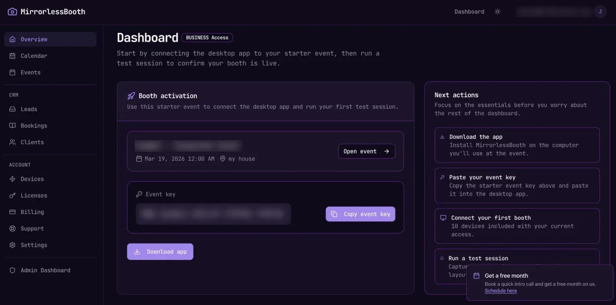Image resolution: width=616 pixels, height=305 pixels.
Task: Select Overview in the sidebar
Action: pyautogui.click(x=50, y=39)
